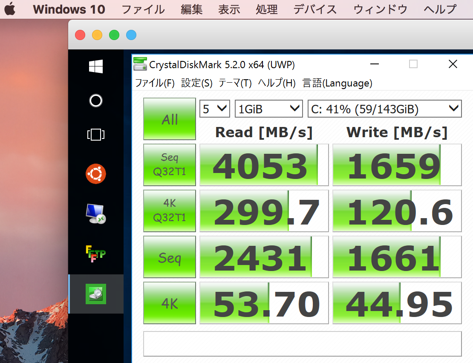This screenshot has height=363, width=473.
Task: Click the Read [MB/s] column header
Action: click(264, 133)
